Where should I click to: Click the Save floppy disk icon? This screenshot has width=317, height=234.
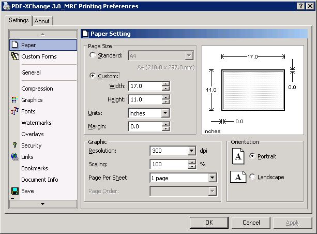pyautogui.click(x=15, y=191)
